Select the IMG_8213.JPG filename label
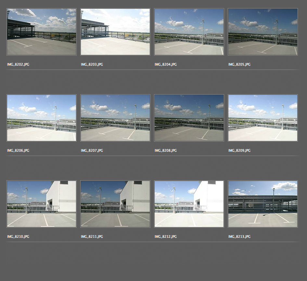 point(239,237)
